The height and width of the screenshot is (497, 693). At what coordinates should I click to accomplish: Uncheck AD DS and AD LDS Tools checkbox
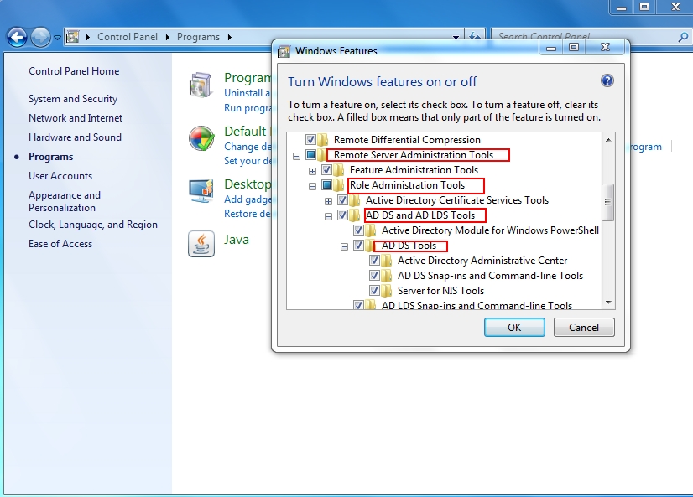point(342,215)
